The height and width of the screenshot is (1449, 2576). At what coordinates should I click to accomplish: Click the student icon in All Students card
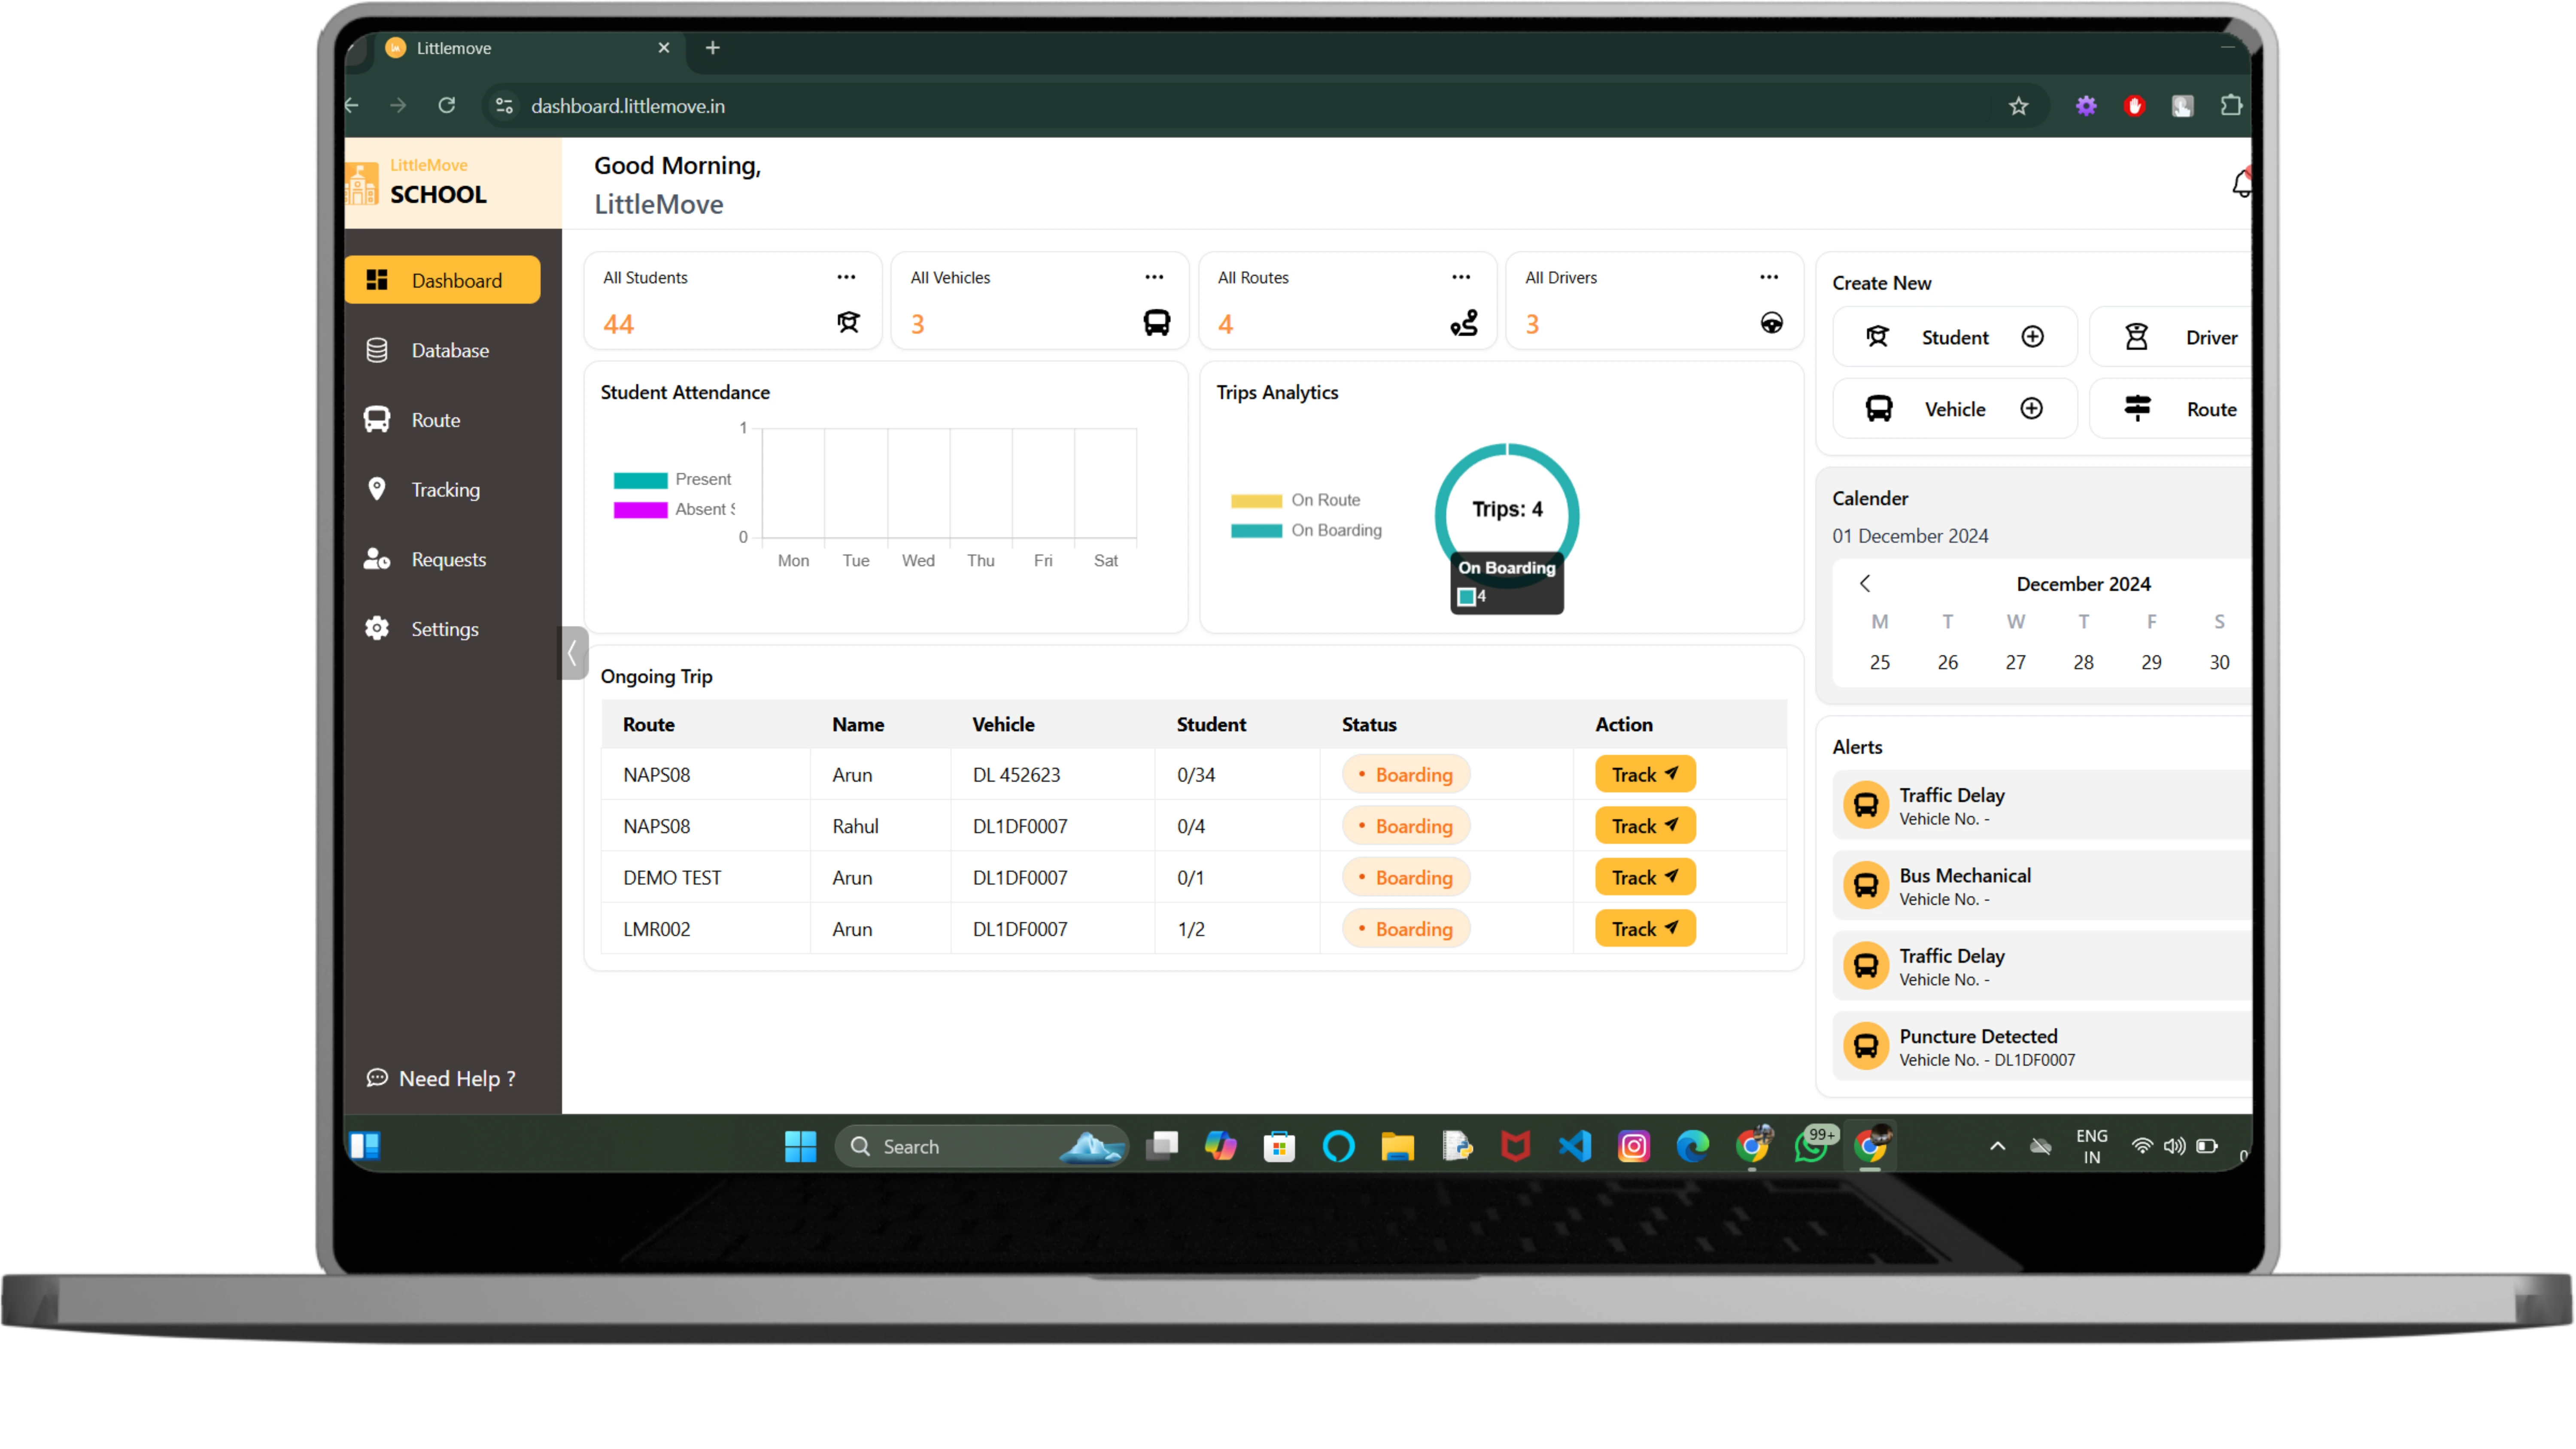pyautogui.click(x=848, y=322)
